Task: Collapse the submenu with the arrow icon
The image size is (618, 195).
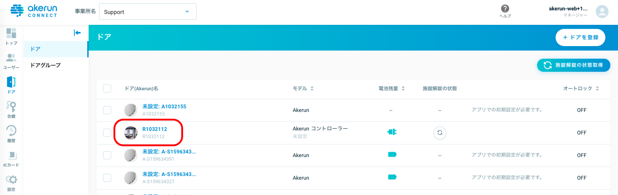Action: [77, 32]
